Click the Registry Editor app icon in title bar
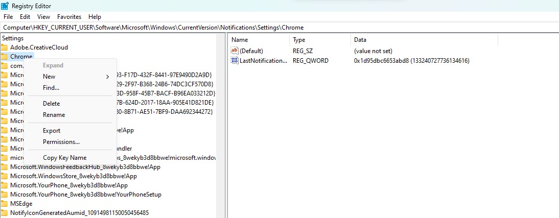This screenshot has height=218, width=559. (5, 6)
